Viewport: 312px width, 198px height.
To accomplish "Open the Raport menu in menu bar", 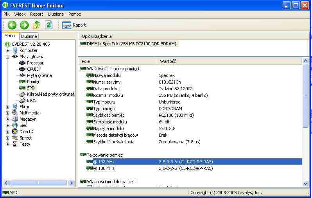I will click(x=37, y=14).
